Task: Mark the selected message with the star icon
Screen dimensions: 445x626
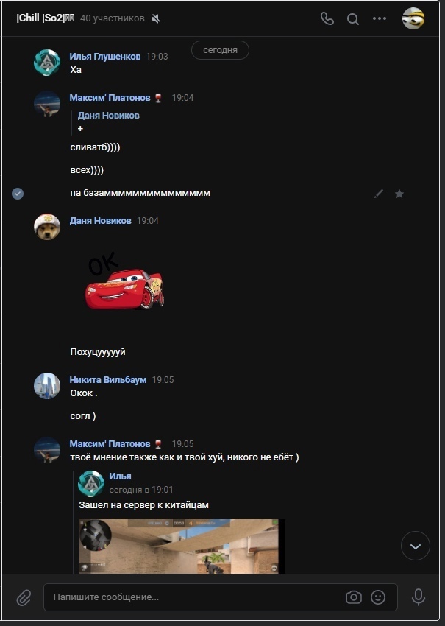Action: (399, 194)
